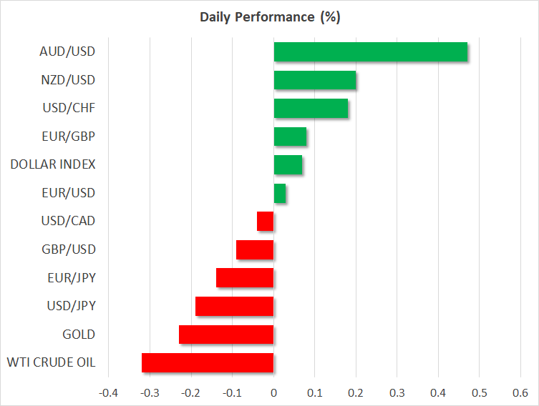539x406 pixels.
Task: Click the red USD/JPY bar
Action: pyautogui.click(x=235, y=306)
